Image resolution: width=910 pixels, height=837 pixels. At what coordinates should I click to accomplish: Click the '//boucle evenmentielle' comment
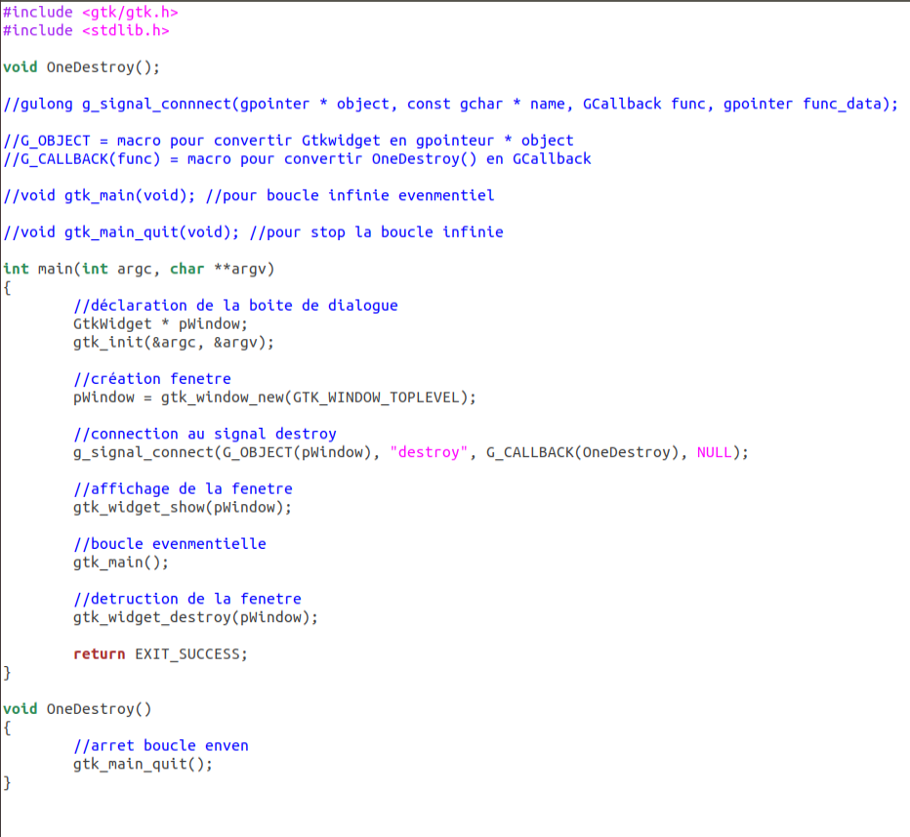coord(170,544)
